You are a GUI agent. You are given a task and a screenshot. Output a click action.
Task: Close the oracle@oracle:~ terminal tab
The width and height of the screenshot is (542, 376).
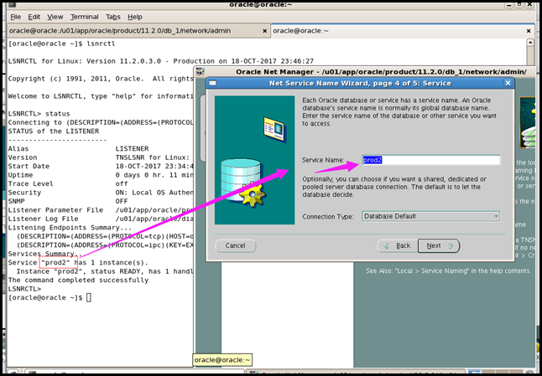click(x=529, y=31)
